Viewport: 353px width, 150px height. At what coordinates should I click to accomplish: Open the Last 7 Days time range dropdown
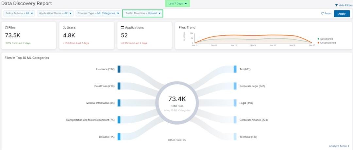click(177, 4)
